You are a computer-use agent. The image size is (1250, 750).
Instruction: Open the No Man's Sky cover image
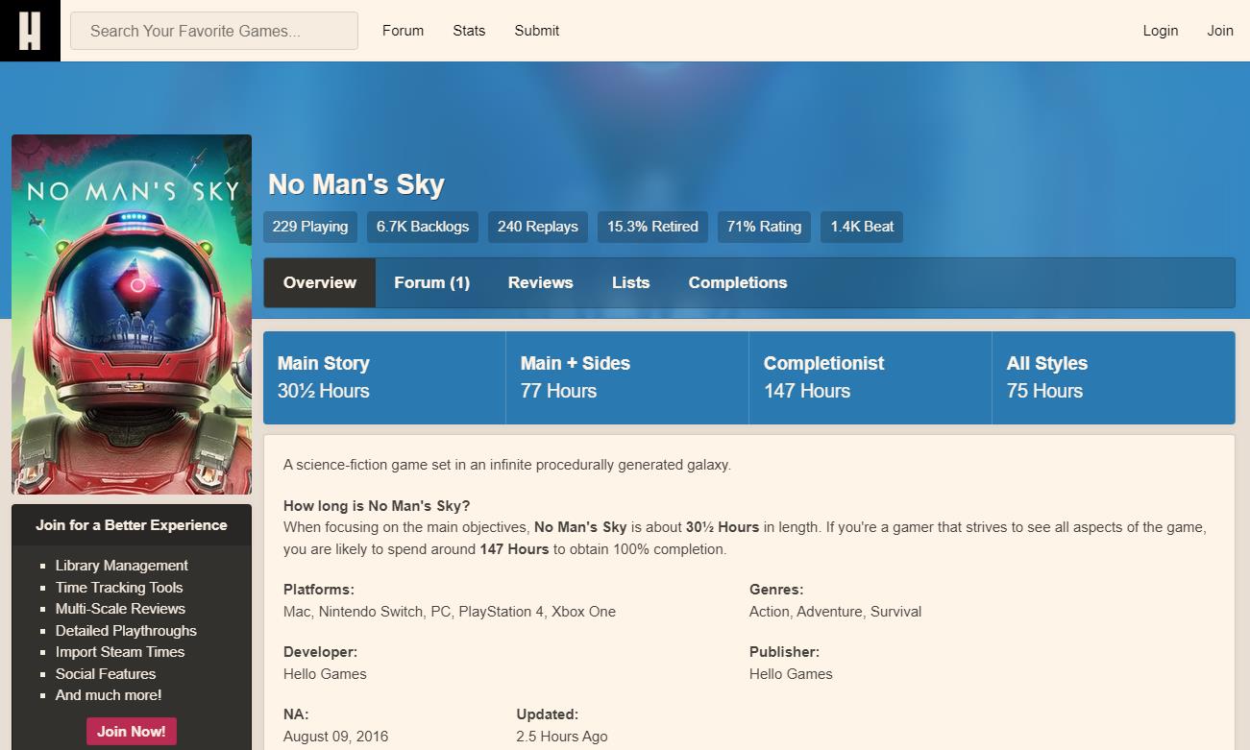click(x=132, y=314)
